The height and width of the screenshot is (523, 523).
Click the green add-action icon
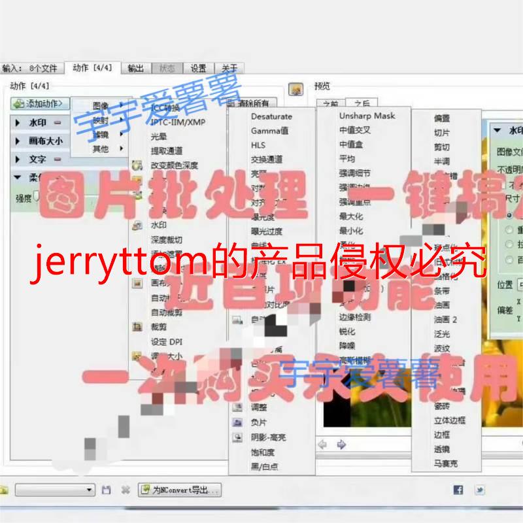[18, 104]
